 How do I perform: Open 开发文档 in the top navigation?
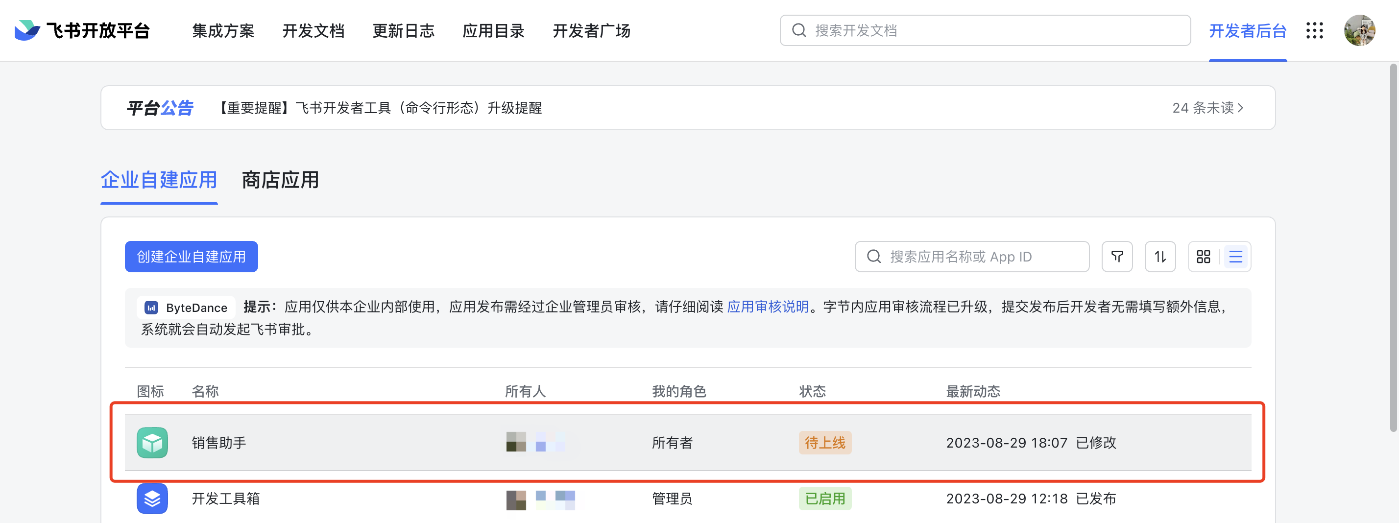click(314, 30)
